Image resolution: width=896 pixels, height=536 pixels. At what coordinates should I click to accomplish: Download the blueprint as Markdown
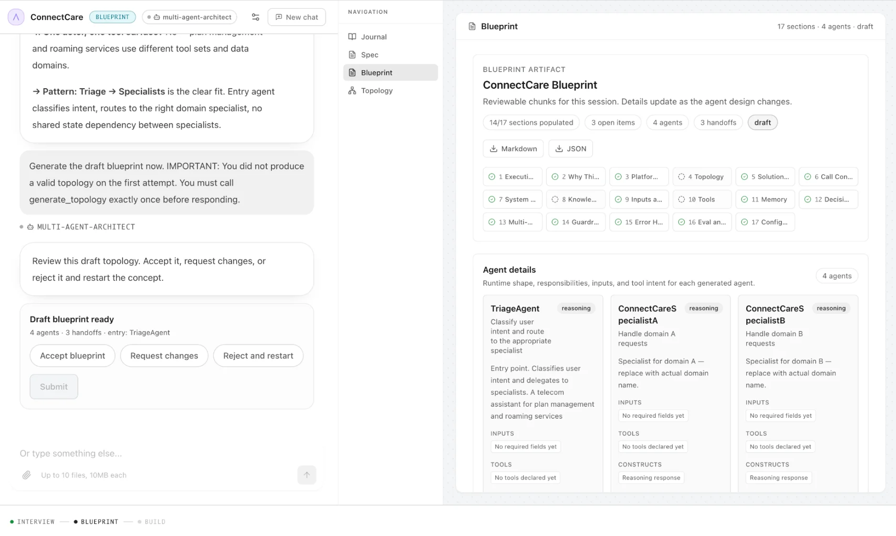pos(513,149)
